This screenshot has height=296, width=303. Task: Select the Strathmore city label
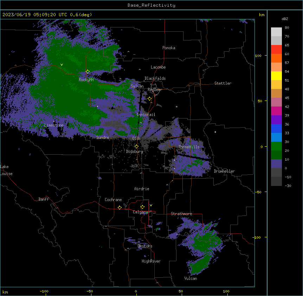click(x=181, y=214)
